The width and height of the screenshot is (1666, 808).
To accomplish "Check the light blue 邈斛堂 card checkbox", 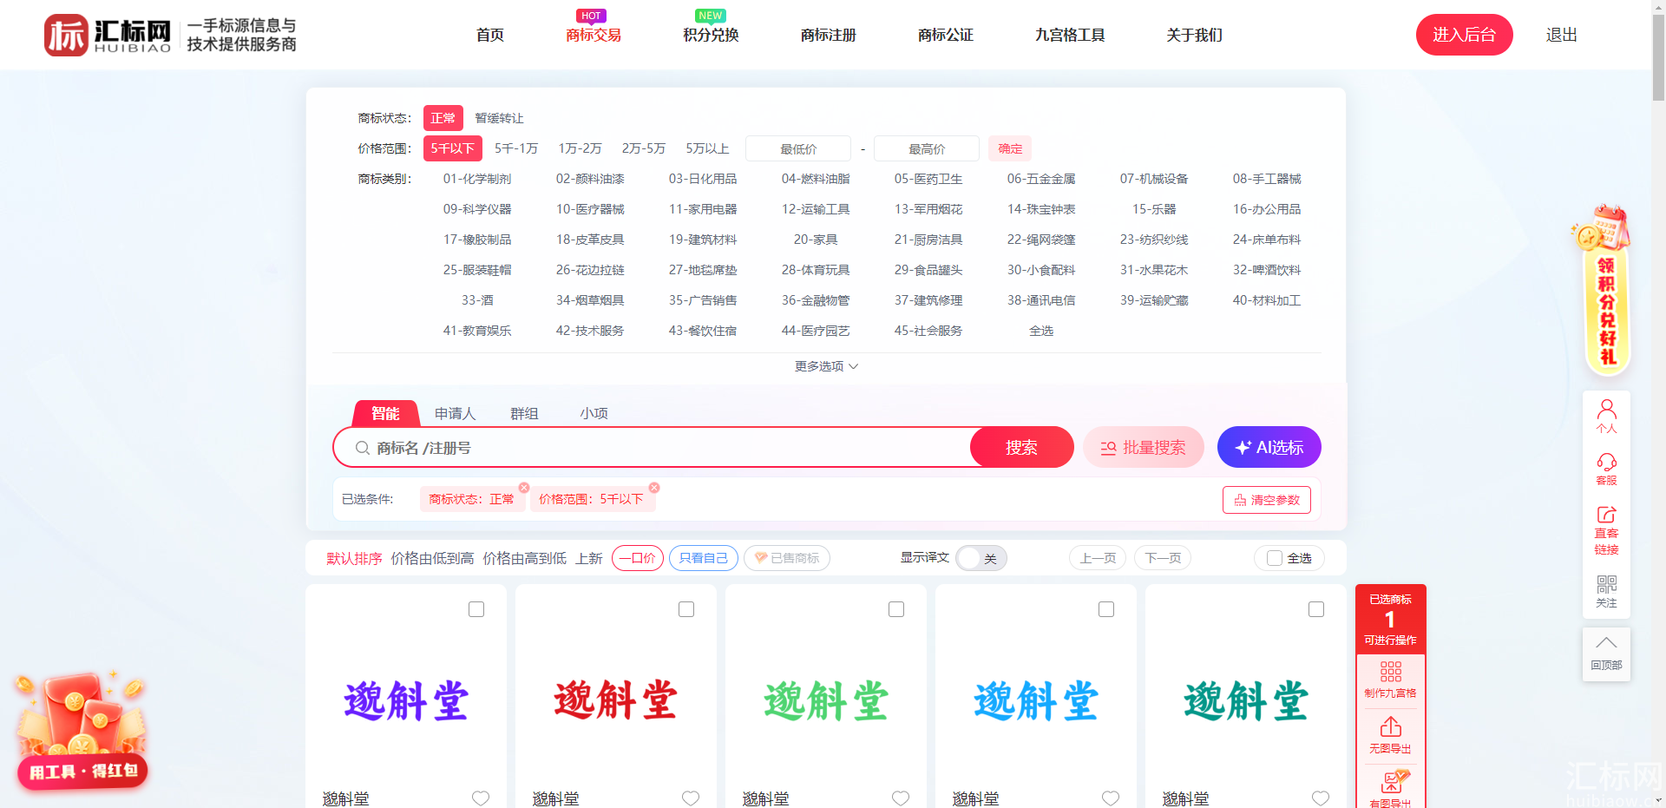I will pyautogui.click(x=1106, y=609).
